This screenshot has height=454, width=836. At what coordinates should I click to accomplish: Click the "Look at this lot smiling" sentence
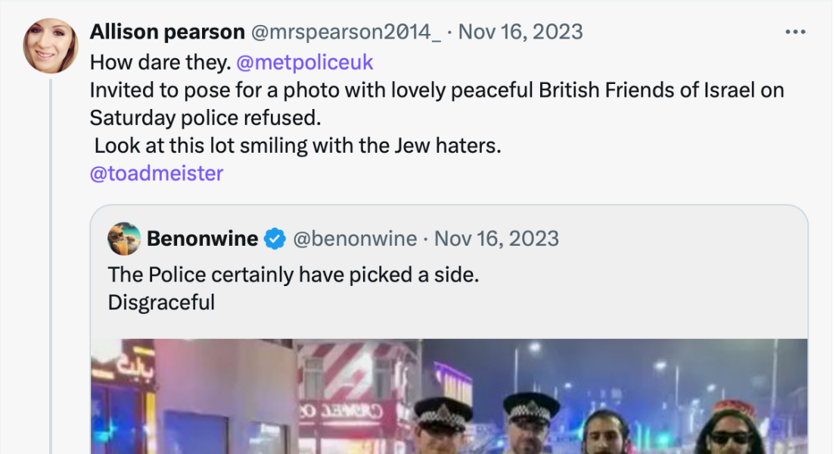click(x=298, y=145)
